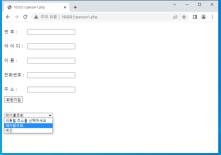
Task: Open a new tab with the plus button
Action: pyautogui.click(x=75, y=7)
